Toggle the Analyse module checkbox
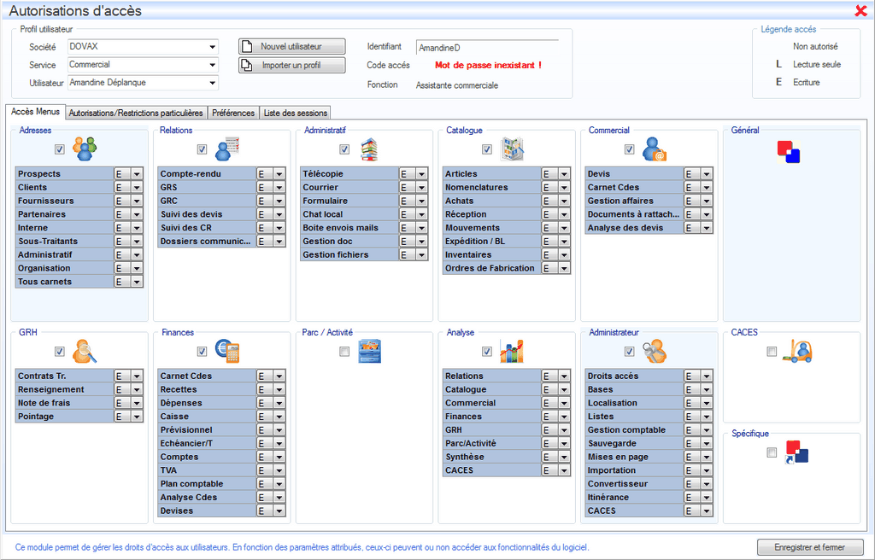Screen dimensions: 875x560 (x=486, y=352)
